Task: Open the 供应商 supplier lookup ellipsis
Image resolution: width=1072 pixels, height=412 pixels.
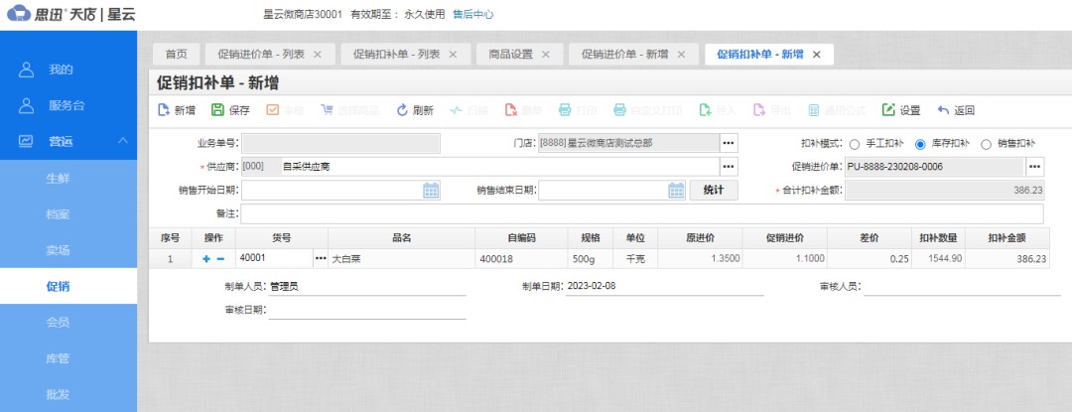Action: point(729,166)
